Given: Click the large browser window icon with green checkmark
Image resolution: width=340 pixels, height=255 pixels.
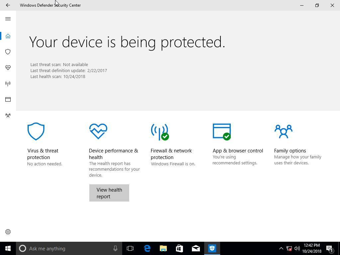Looking at the screenshot, I should (222, 132).
